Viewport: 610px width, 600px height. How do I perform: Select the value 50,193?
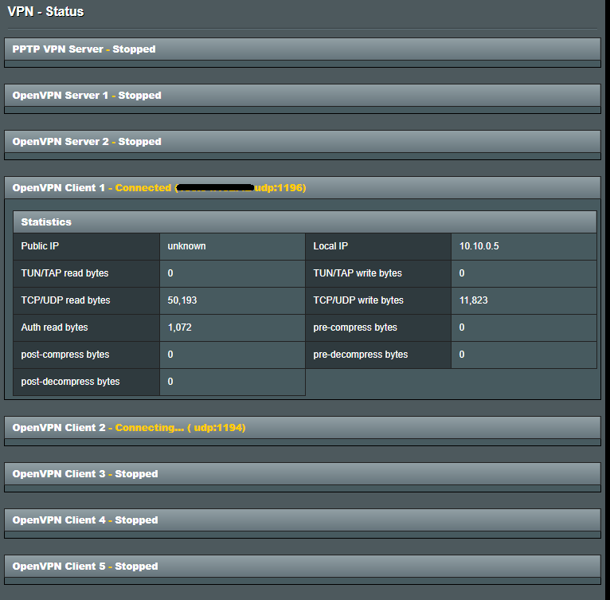tap(182, 300)
